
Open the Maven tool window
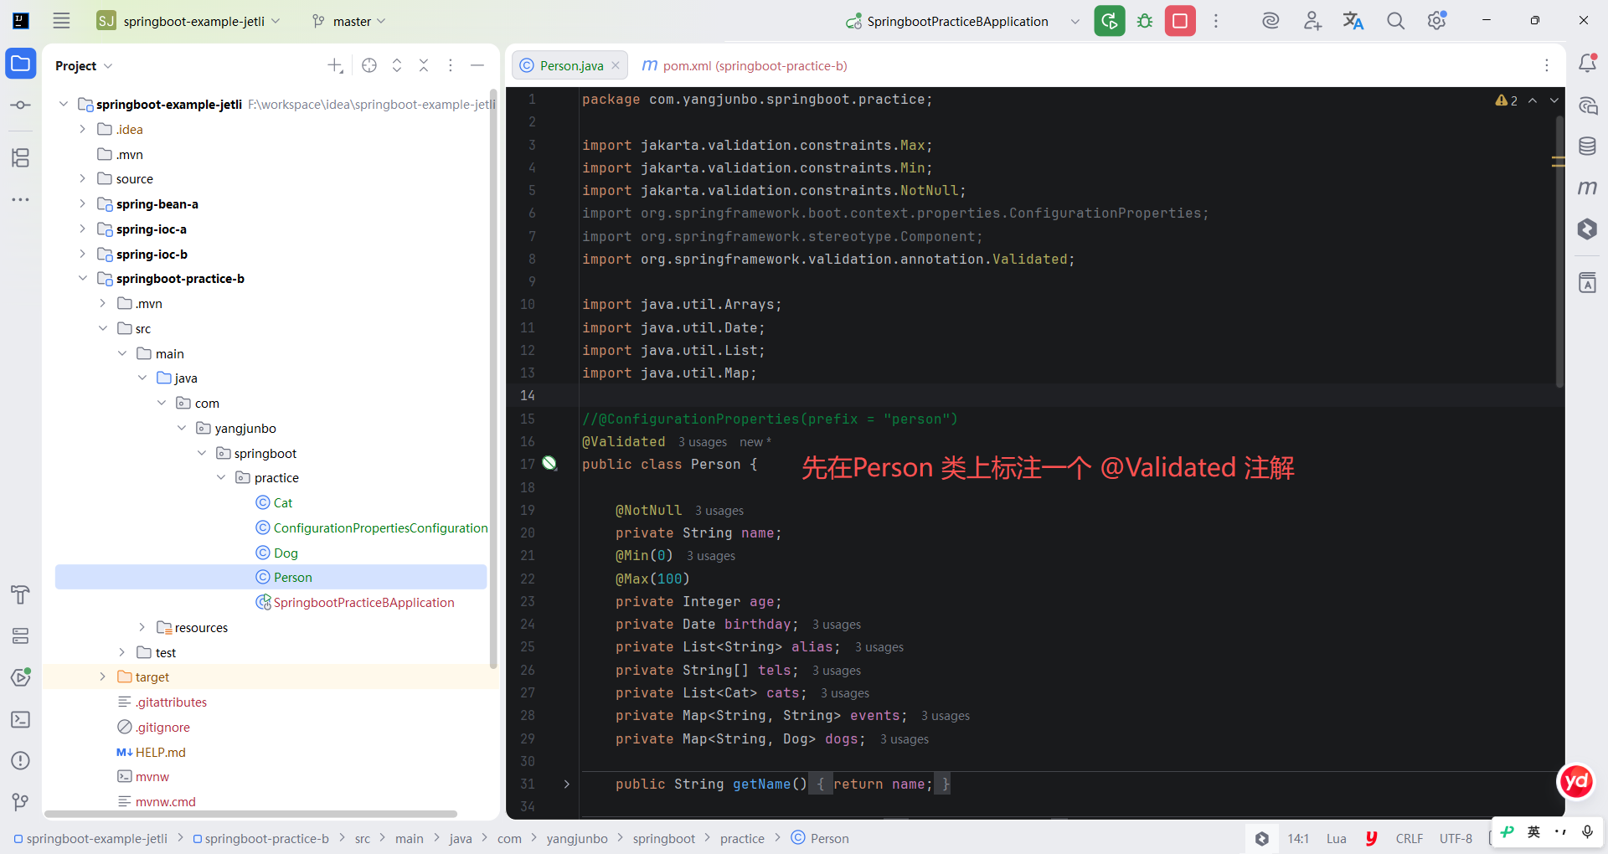pos(1587,188)
